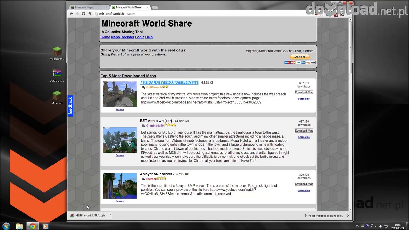Go to the Home page link
The image size is (409, 230).
[x=105, y=37]
